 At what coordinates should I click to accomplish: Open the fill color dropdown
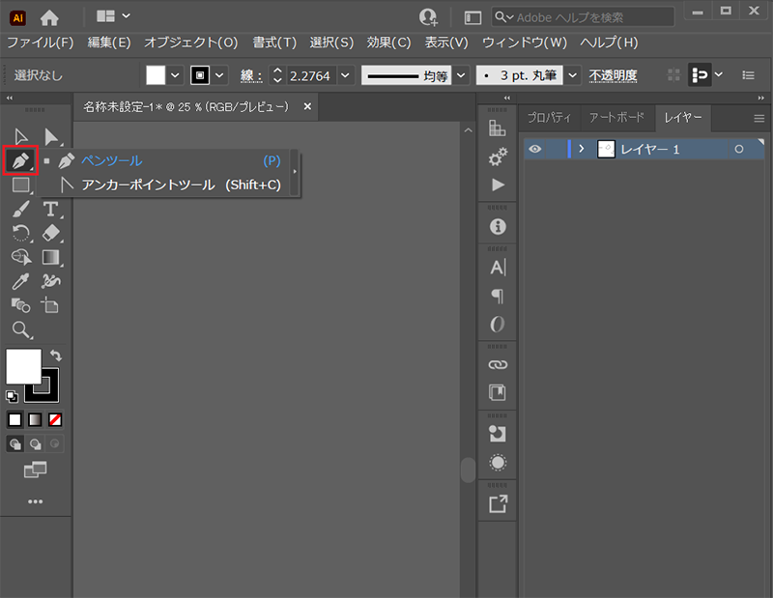(175, 75)
